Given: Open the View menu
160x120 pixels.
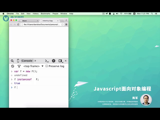Looking at the screenshot, I should [28, 13].
